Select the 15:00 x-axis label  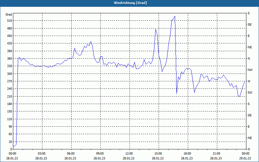[159, 154]
